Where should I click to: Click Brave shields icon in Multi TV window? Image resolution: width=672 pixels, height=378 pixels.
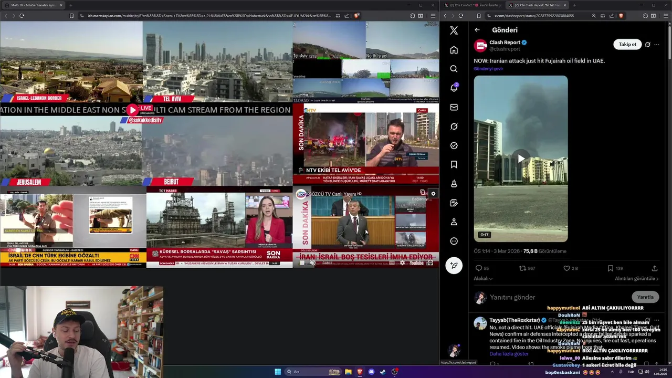356,16
